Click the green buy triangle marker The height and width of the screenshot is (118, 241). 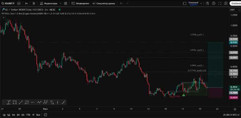pyautogui.click(x=183, y=95)
